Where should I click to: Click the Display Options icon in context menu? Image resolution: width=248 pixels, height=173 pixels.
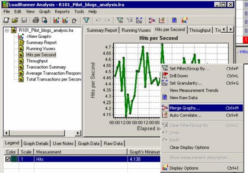[x=165, y=168]
